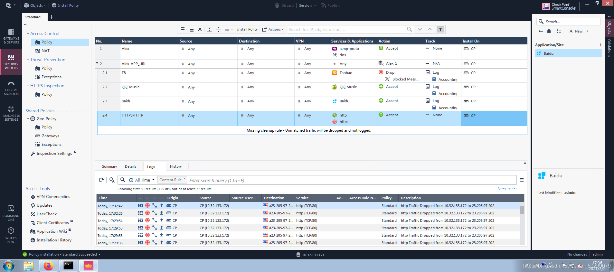
Task: Click the log search query field
Action: [352, 180]
